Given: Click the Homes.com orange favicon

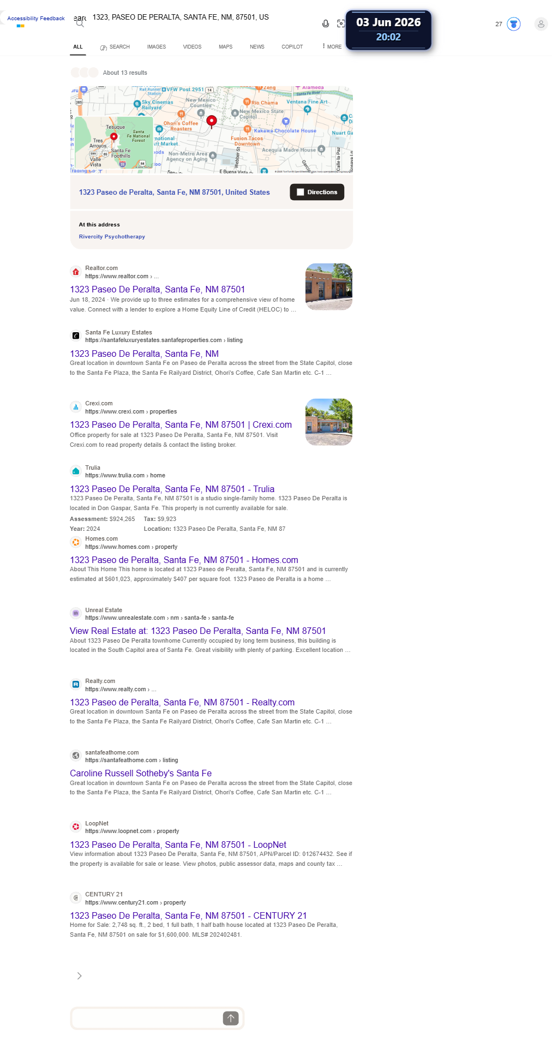Looking at the screenshot, I should pos(76,542).
